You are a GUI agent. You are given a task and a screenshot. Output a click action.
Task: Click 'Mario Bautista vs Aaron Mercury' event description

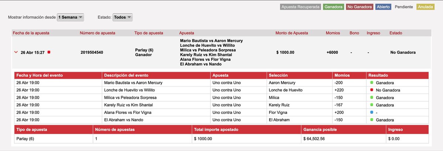pos(133,82)
